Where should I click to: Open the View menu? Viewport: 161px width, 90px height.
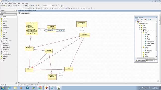pyautogui.click(x=19, y=3)
